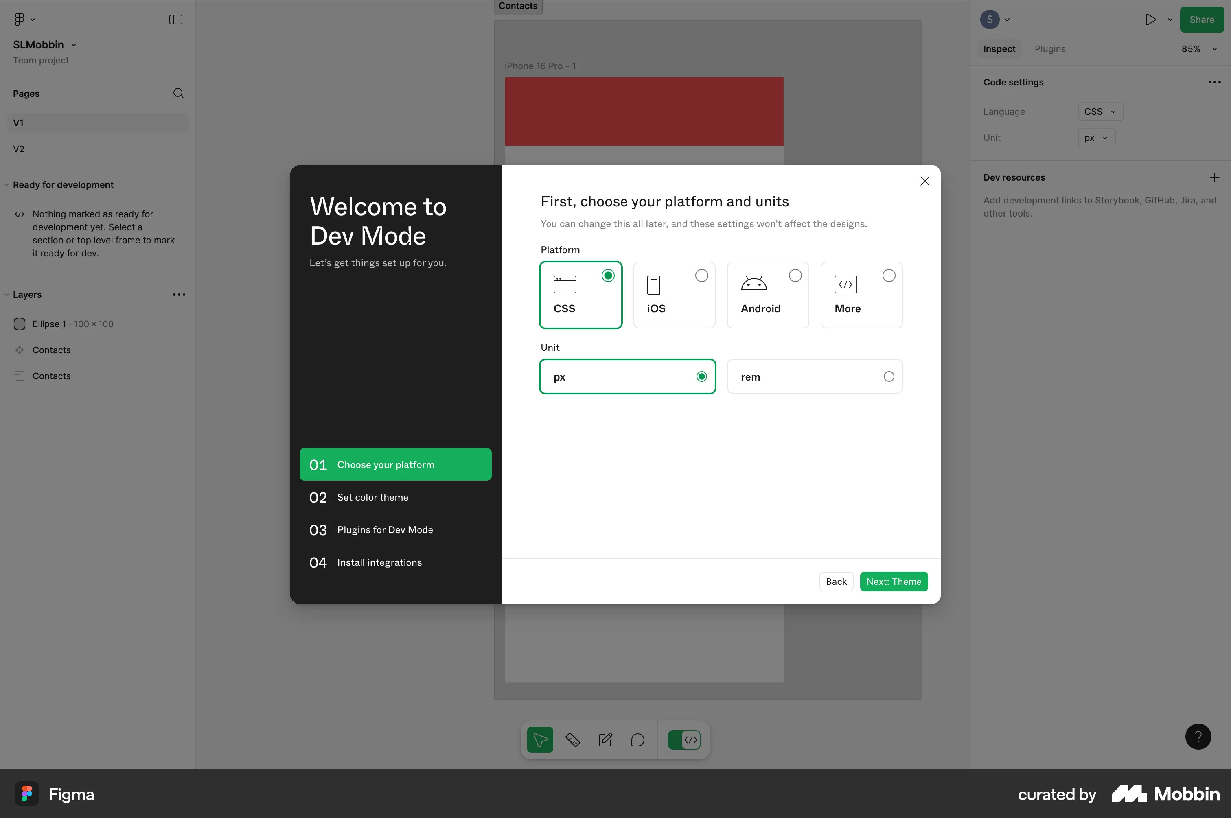This screenshot has width=1231, height=818.
Task: Click the Team project text
Action: (41, 60)
